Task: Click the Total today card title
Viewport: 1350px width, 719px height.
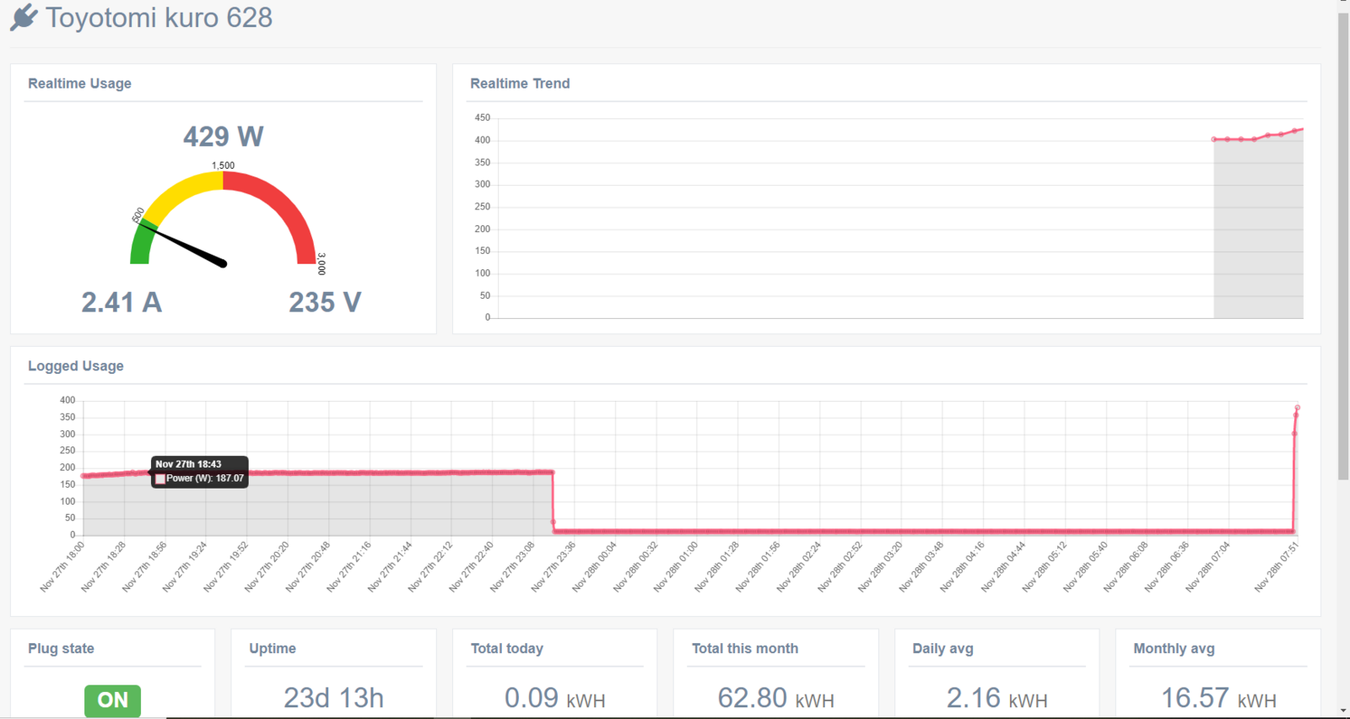Action: tap(507, 649)
